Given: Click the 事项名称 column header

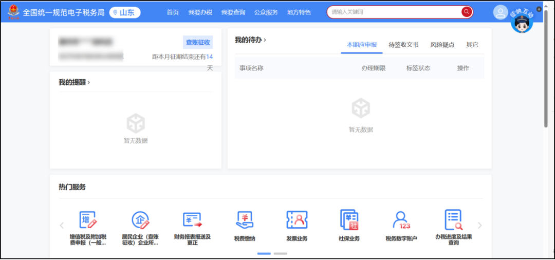Looking at the screenshot, I should tap(251, 68).
